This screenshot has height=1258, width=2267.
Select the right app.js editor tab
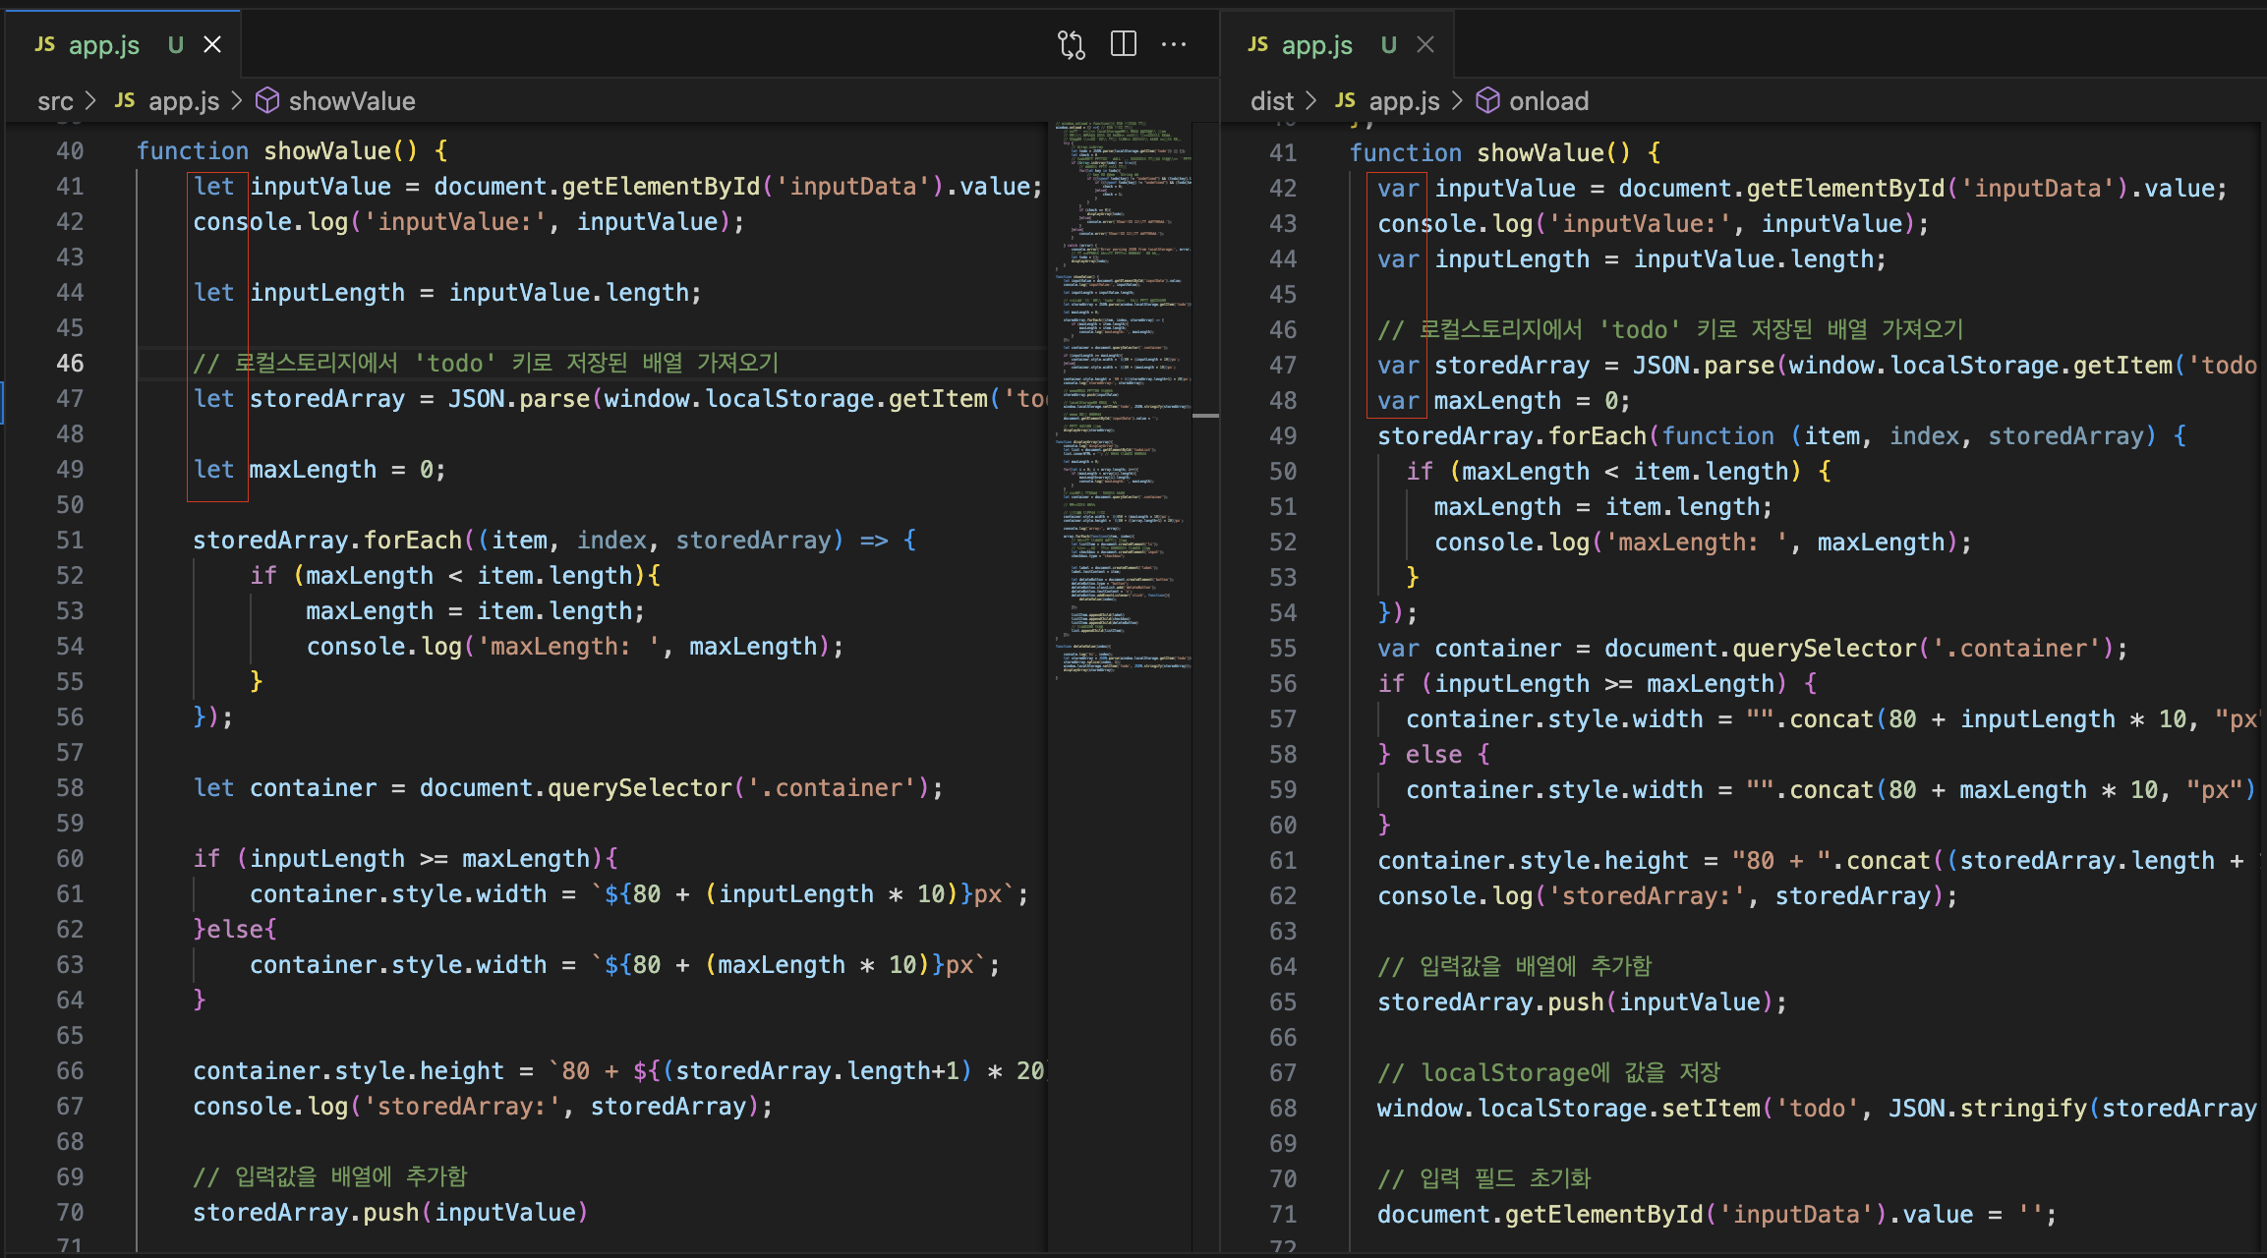pos(1316,45)
